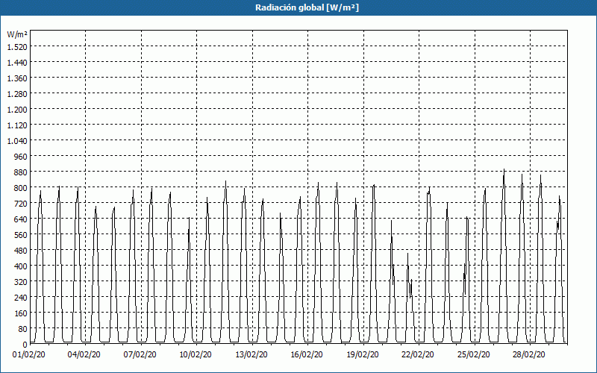Click the 22/02/20 date label
This screenshot has height=373, width=597.
click(418, 355)
